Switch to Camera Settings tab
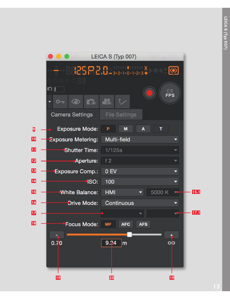The image size is (230, 299). [72, 115]
